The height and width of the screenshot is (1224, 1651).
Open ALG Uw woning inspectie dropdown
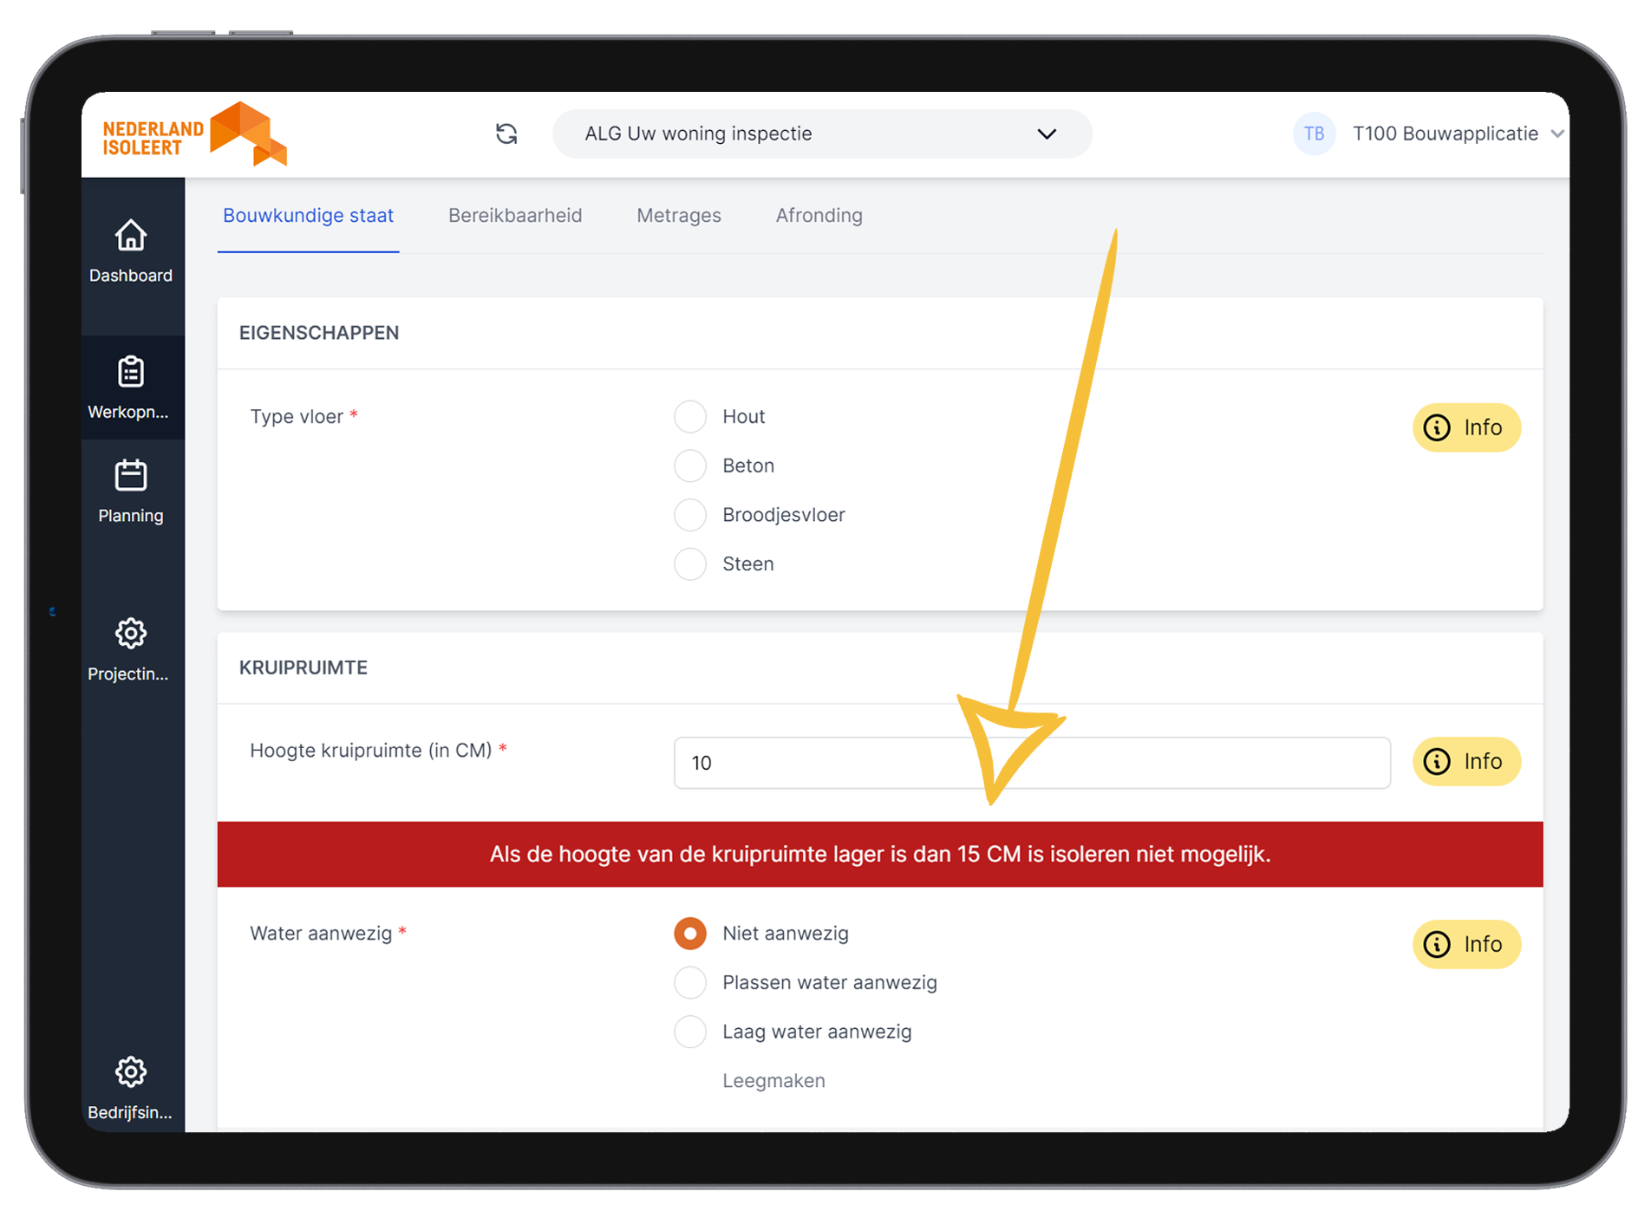(x=822, y=133)
